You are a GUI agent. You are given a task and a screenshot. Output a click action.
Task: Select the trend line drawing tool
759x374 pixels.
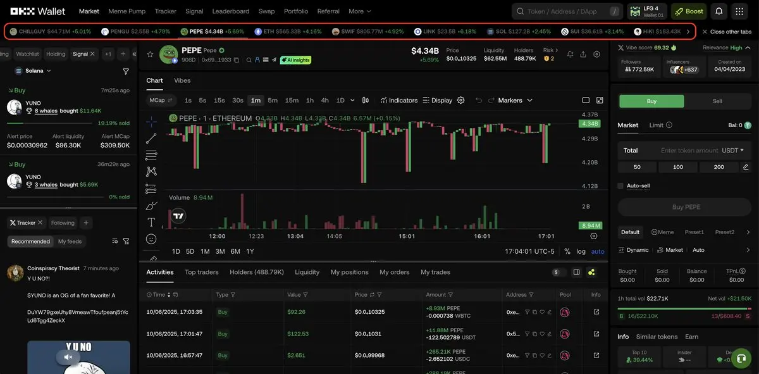tap(151, 138)
